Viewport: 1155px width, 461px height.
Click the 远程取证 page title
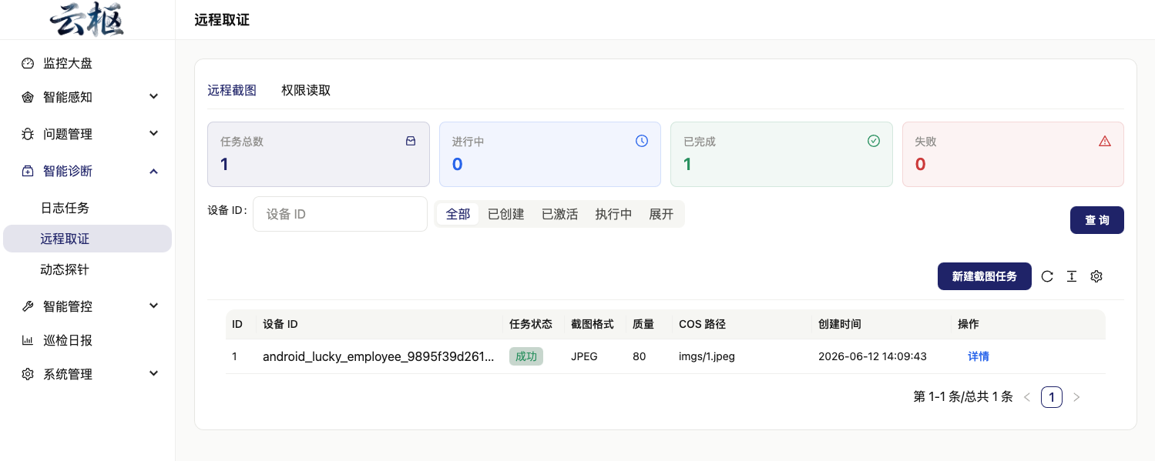[222, 20]
